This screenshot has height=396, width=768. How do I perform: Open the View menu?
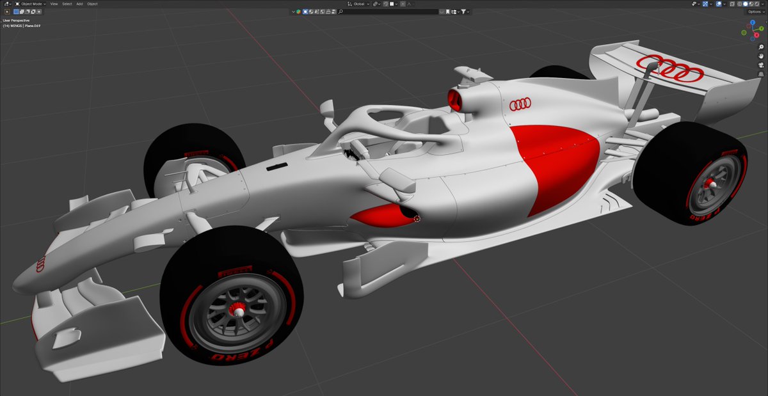[x=54, y=4]
